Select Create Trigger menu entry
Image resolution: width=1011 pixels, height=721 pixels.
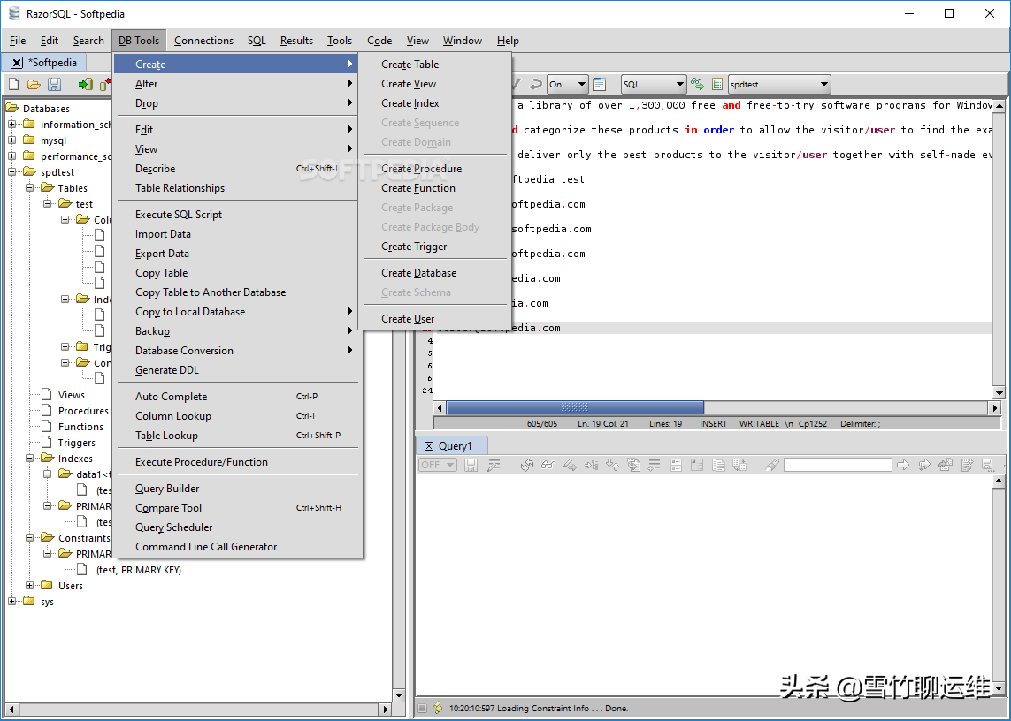(434, 247)
